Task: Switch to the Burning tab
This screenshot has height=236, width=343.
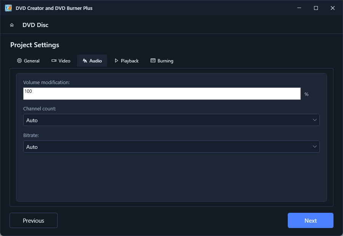Action: pos(162,61)
